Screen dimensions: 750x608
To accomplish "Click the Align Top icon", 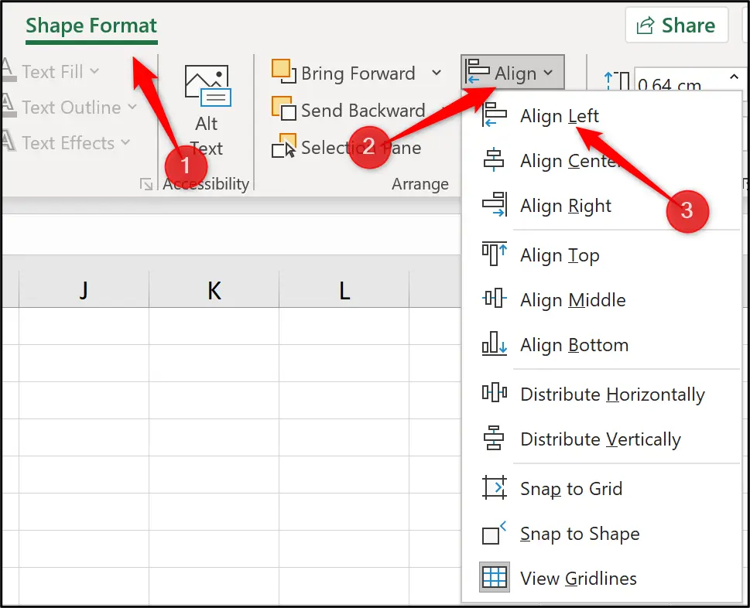I will 493,255.
